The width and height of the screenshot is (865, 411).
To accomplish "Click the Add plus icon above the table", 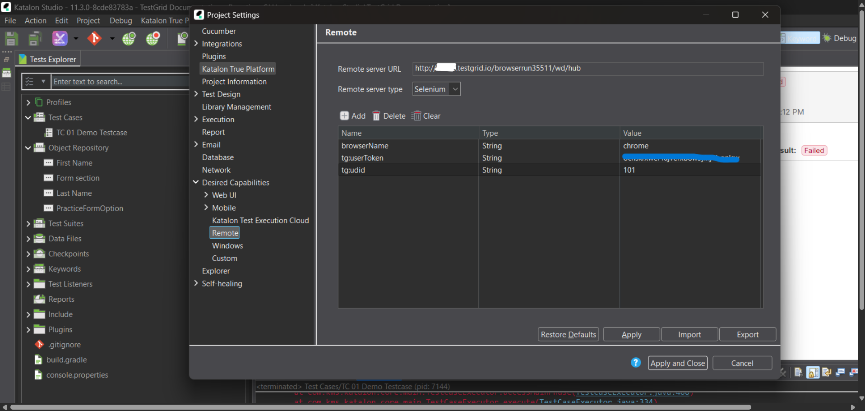I will pyautogui.click(x=344, y=116).
